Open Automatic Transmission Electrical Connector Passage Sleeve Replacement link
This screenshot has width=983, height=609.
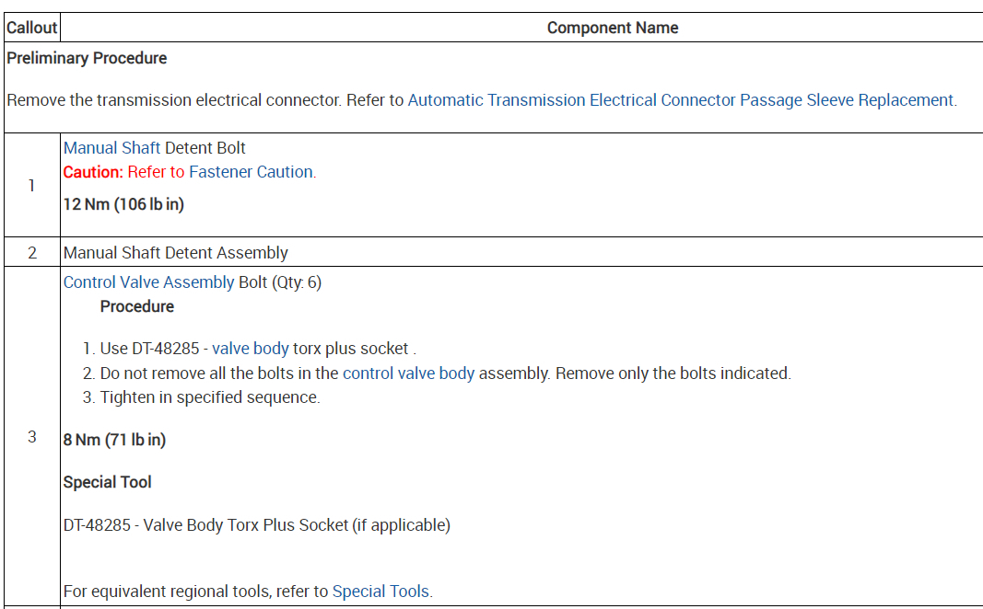[x=681, y=100]
